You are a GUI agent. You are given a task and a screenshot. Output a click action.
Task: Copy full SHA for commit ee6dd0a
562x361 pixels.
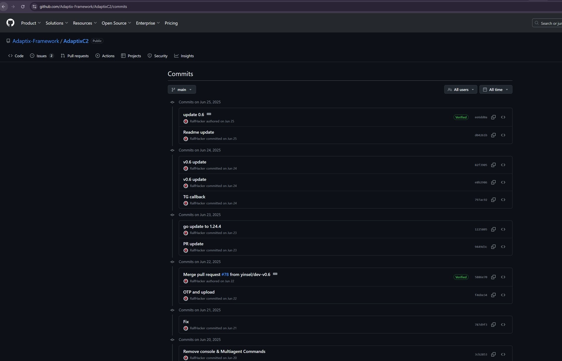click(x=493, y=117)
